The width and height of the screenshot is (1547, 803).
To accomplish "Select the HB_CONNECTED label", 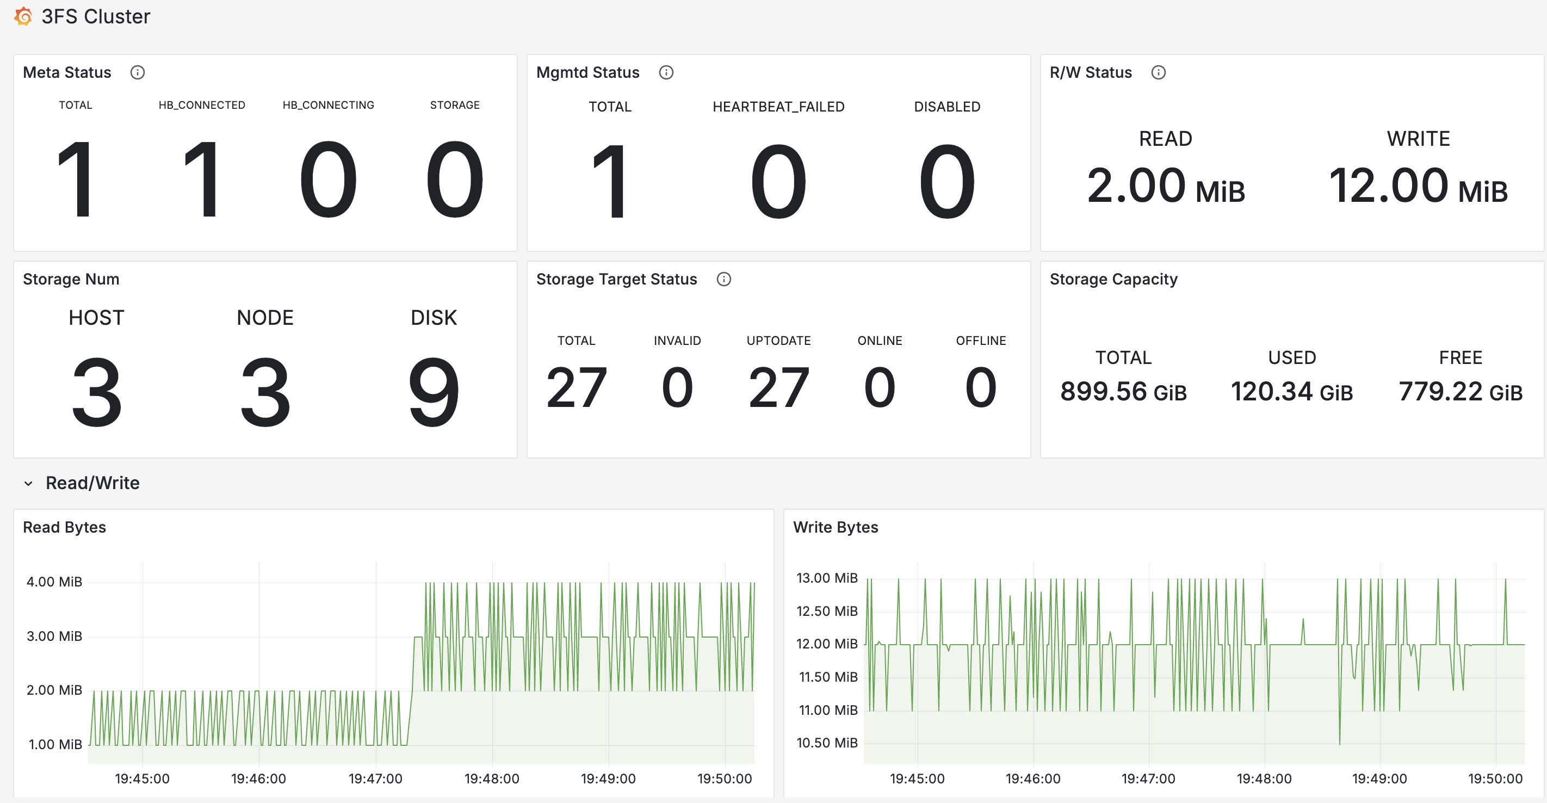I will coord(202,105).
